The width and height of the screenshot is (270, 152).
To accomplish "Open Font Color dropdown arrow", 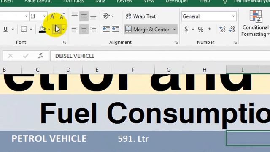I will tap(64, 29).
